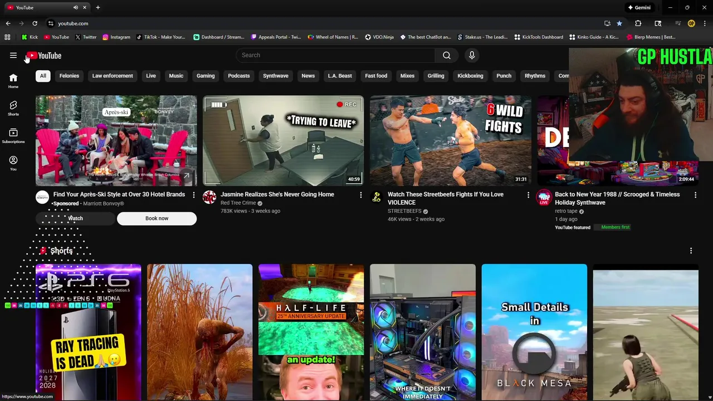713x401 pixels.
Task: Open the Ray Tracing Is Dead short
Action: click(x=88, y=332)
